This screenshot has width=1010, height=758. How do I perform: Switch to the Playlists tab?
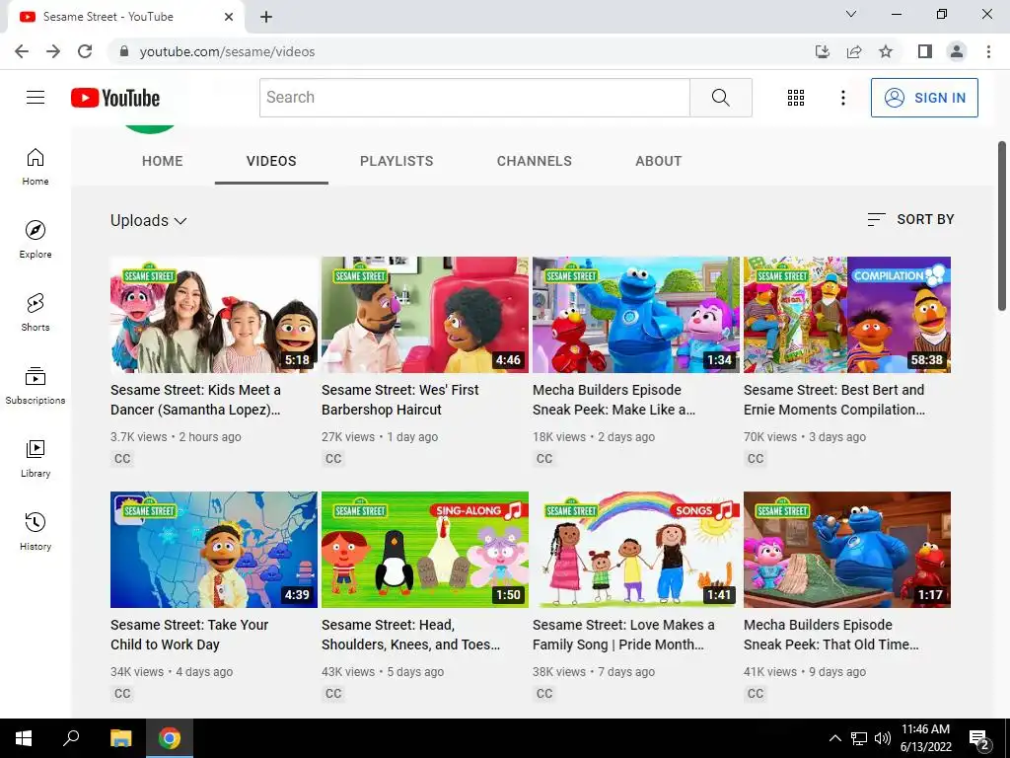coord(397,161)
